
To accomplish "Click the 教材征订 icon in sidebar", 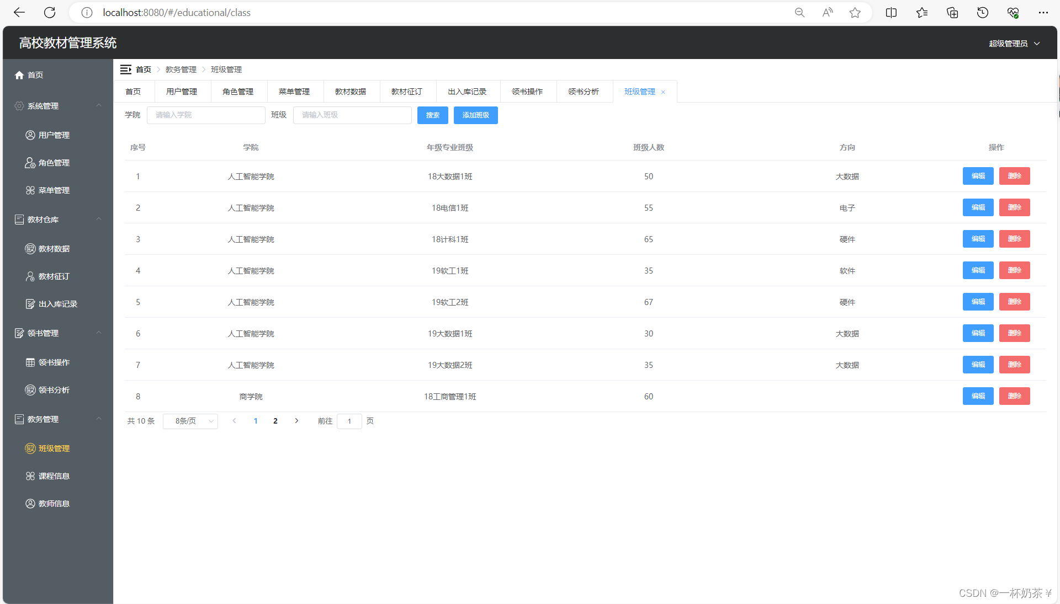I will click(x=30, y=276).
